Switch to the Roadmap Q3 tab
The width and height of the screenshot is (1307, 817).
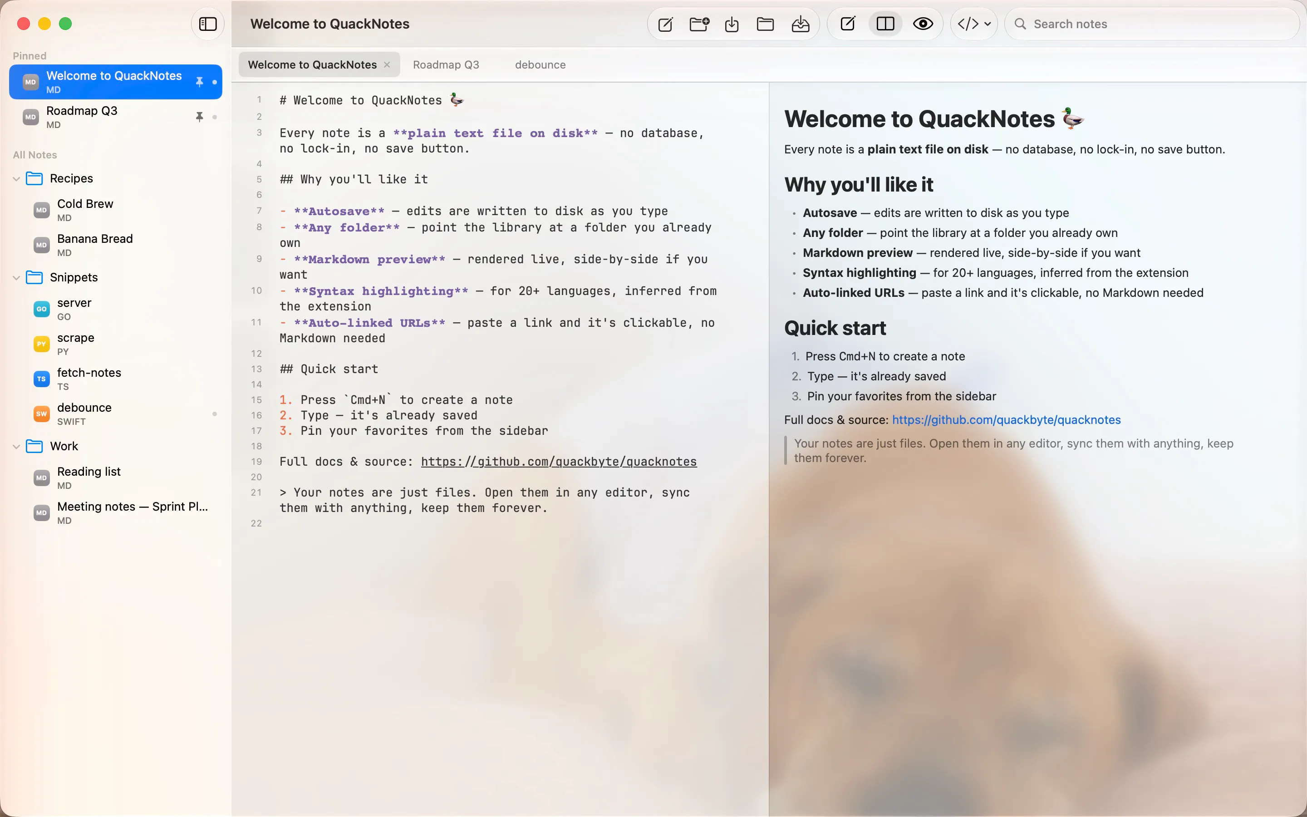[446, 65]
